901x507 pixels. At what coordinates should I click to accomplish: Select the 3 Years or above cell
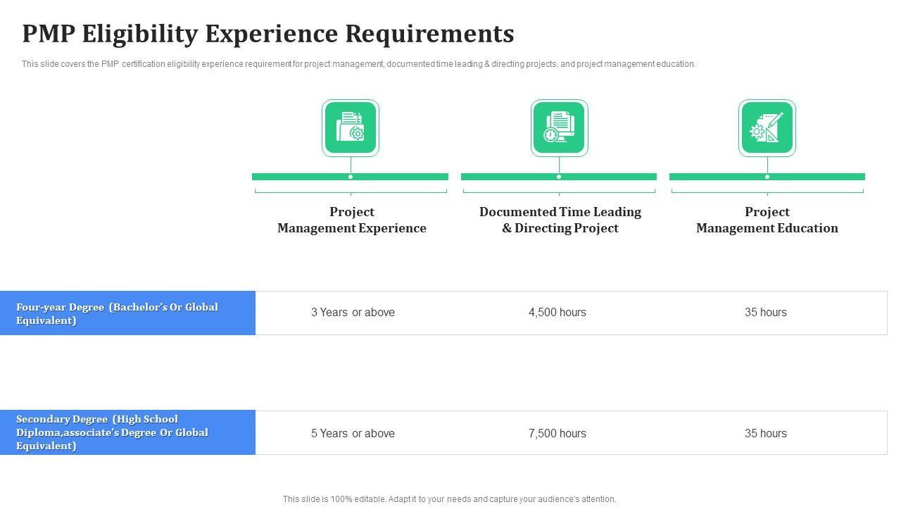(353, 313)
